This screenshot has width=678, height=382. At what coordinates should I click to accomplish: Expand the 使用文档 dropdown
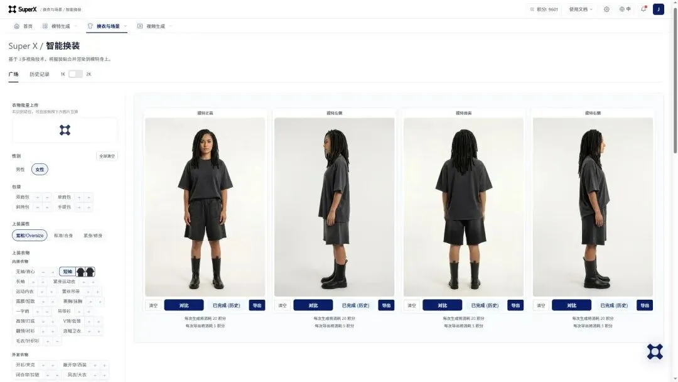pos(580,9)
